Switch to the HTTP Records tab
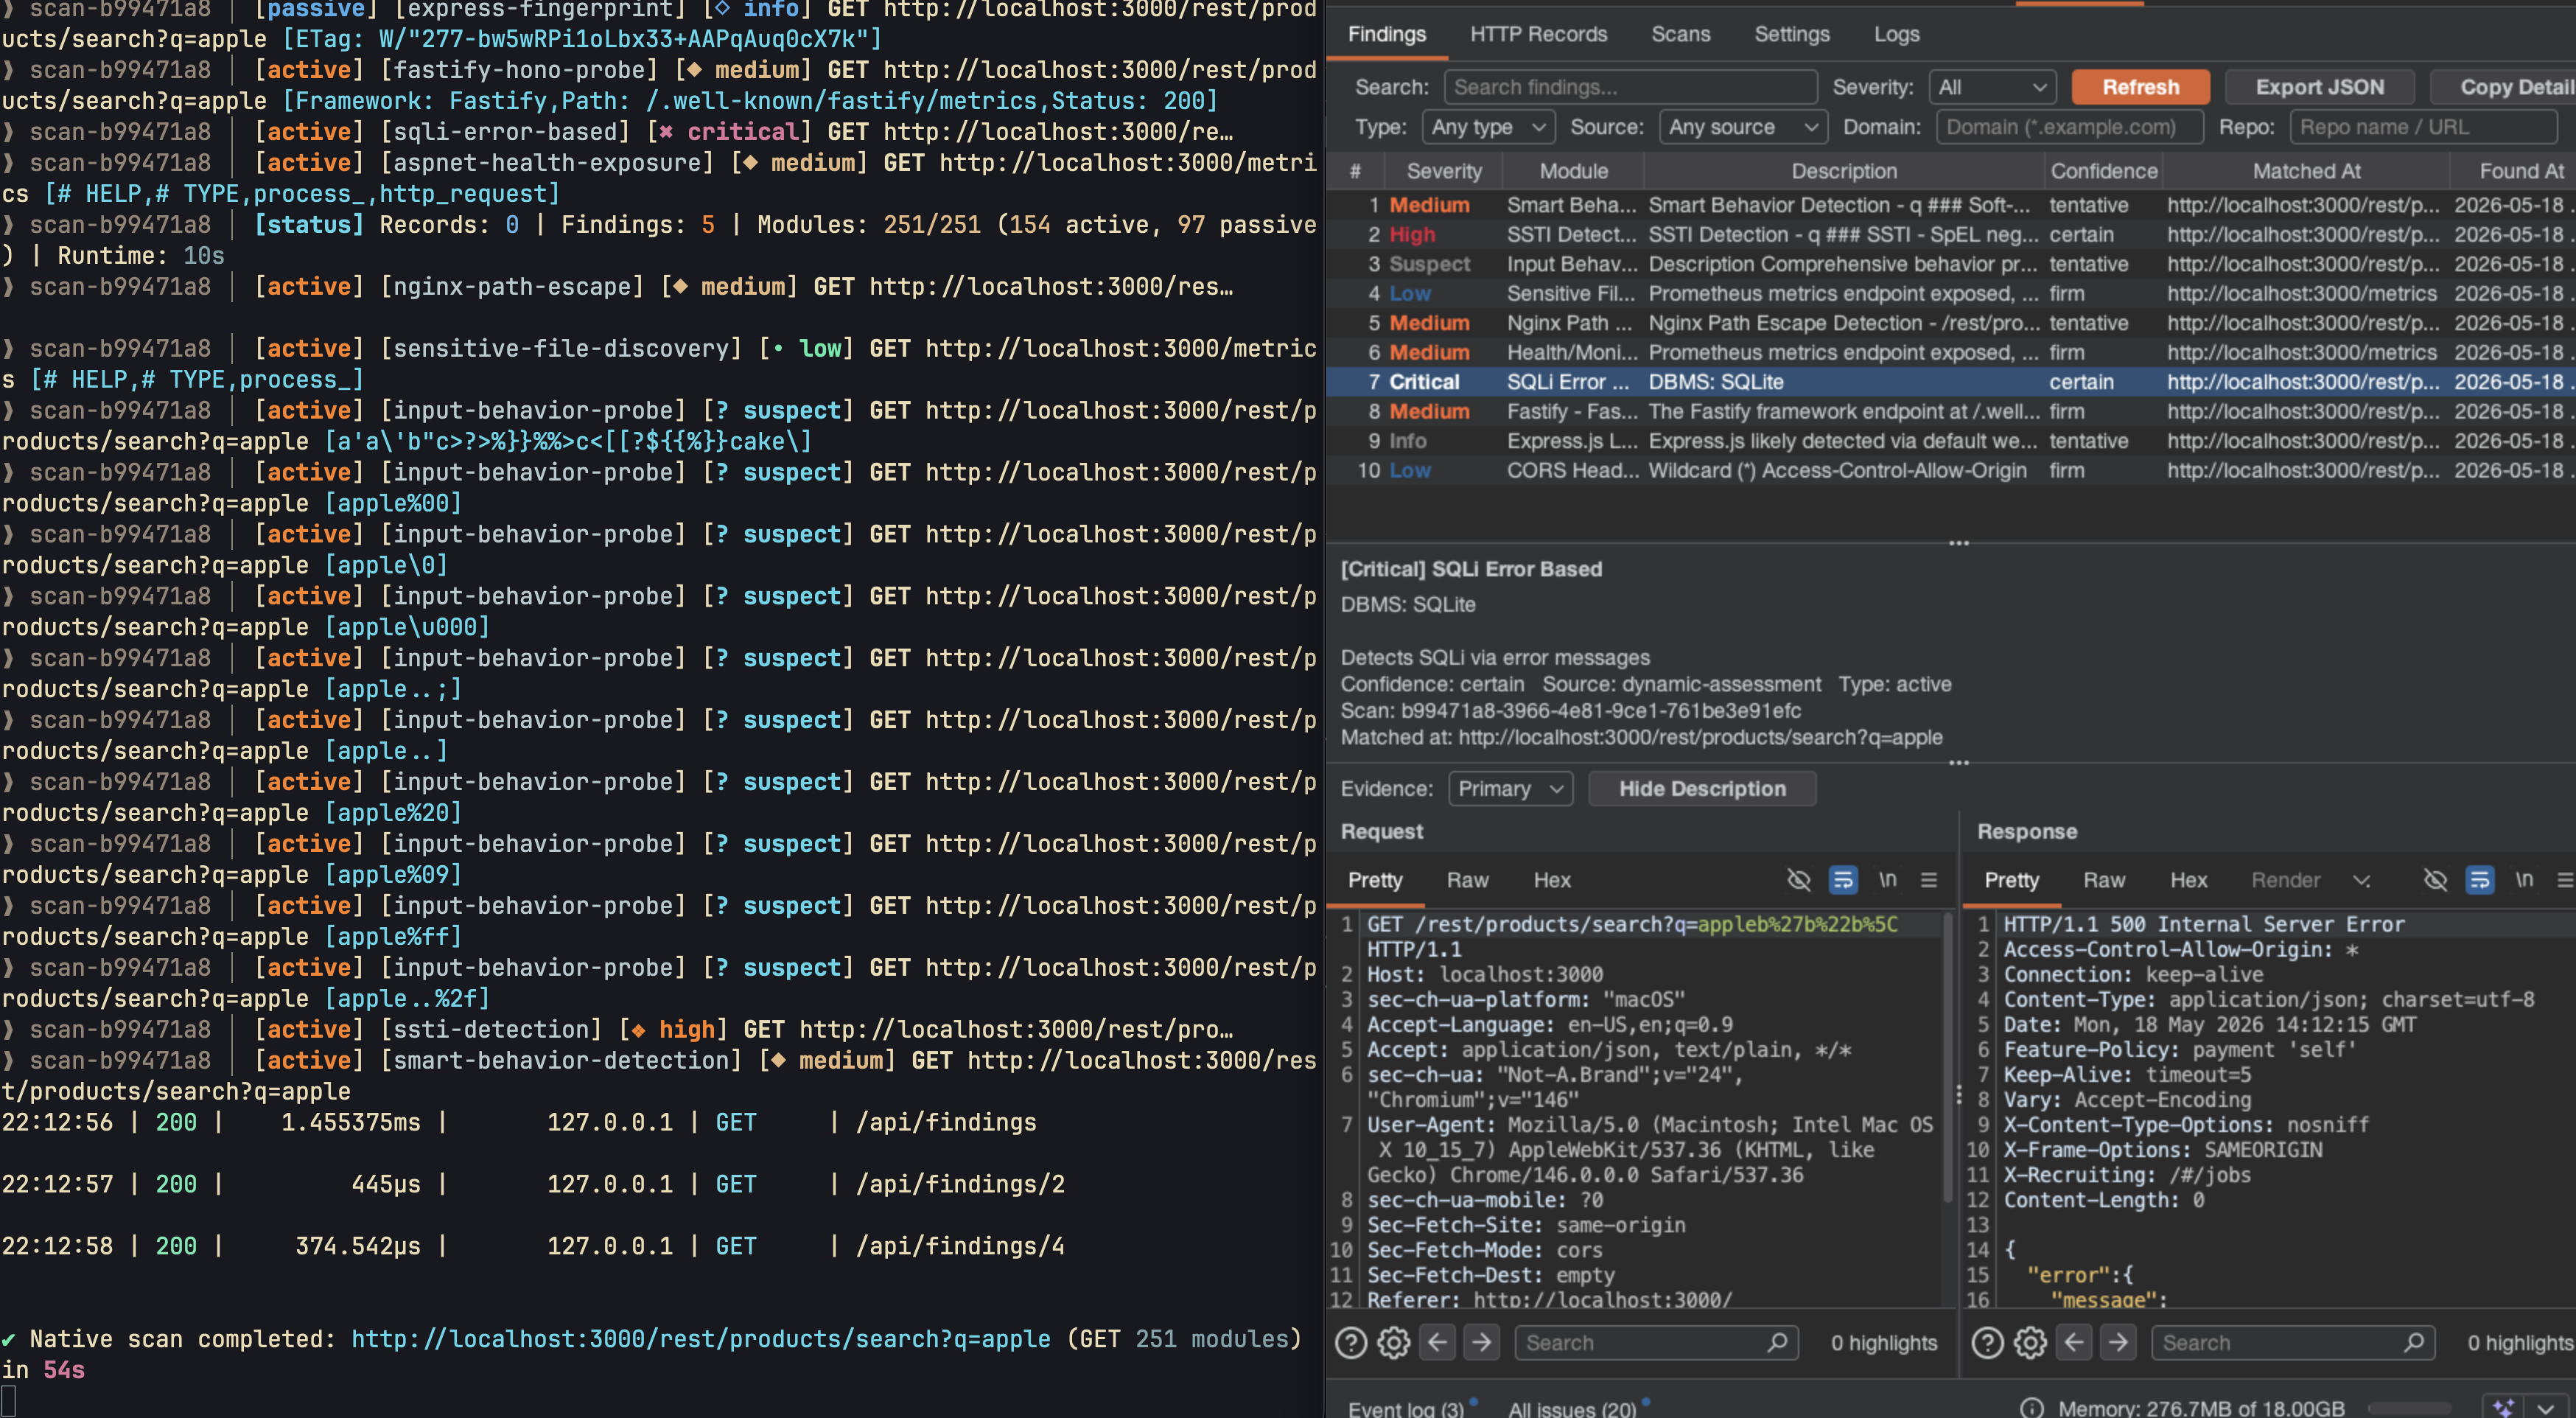This screenshot has height=1418, width=2576. pyautogui.click(x=1538, y=34)
